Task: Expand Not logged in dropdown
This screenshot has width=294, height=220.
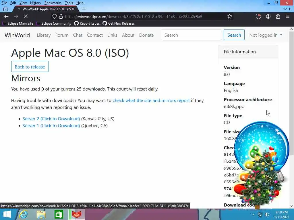Action: pyautogui.click(x=266, y=35)
